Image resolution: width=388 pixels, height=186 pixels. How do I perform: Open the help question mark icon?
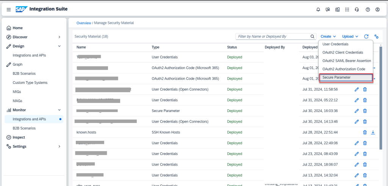tap(367, 9)
